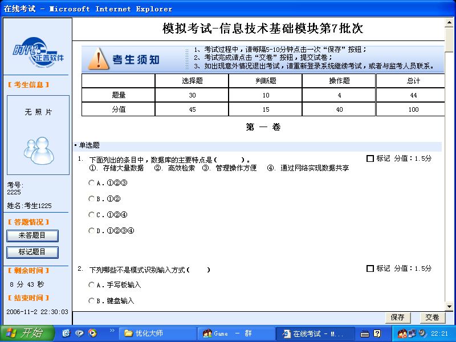Click the vertical scrollbar down arrow
This screenshot has width=456, height=342.
tap(449, 307)
